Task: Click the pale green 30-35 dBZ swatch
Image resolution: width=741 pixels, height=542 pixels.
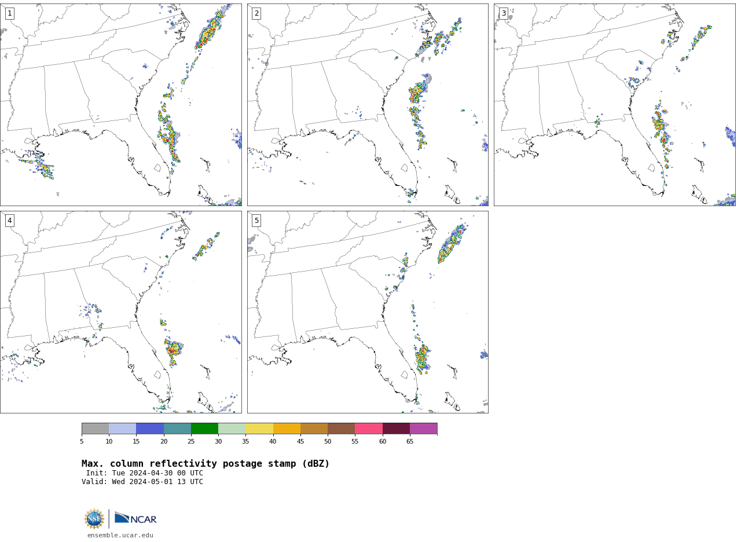Action: [x=232, y=429]
